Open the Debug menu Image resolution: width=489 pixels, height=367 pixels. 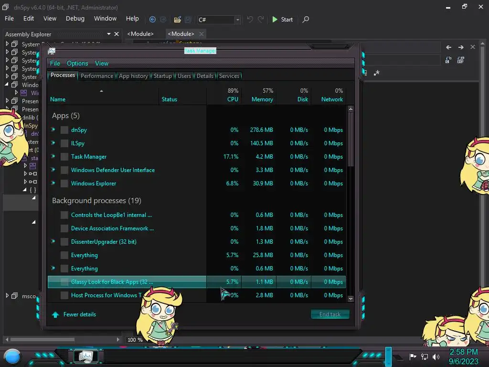[75, 19]
